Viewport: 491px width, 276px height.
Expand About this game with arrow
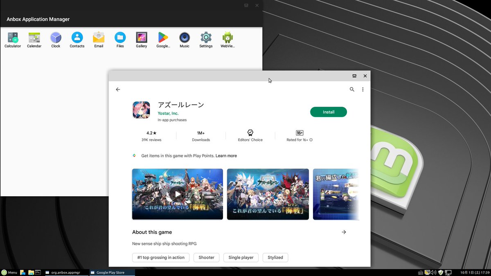pyautogui.click(x=344, y=232)
